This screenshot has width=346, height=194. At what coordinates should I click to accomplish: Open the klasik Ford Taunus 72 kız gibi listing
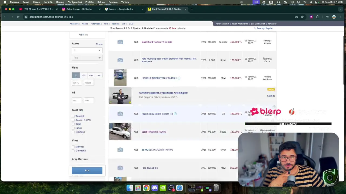click(157, 42)
